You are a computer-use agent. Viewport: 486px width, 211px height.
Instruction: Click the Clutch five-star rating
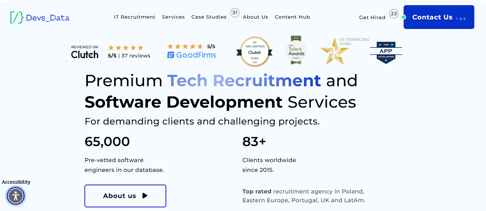pyautogui.click(x=126, y=48)
